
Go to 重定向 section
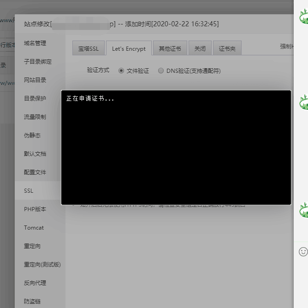pos(32,246)
